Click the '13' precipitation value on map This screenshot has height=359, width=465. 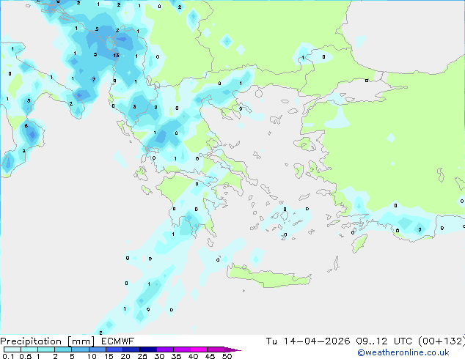(x=116, y=56)
